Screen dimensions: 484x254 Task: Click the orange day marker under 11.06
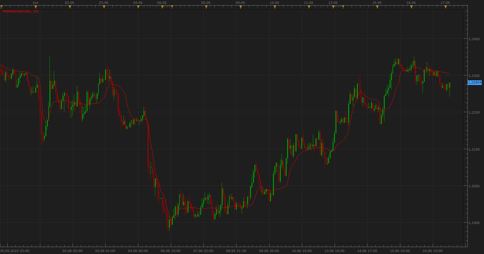[x=309, y=7]
